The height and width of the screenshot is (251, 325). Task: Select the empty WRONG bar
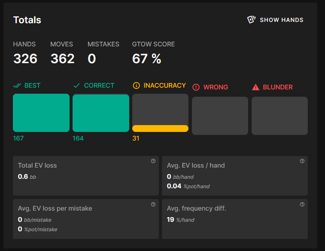[x=220, y=116]
